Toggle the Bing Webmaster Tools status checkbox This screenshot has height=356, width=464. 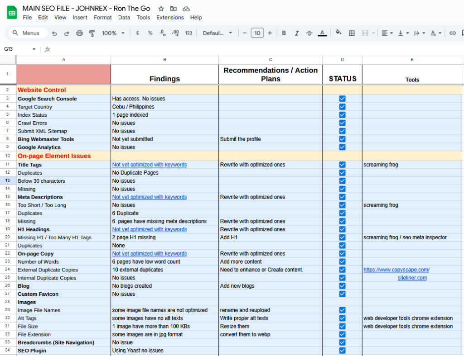343,139
